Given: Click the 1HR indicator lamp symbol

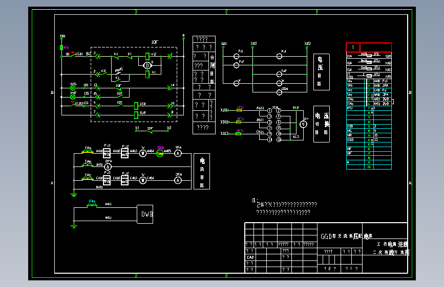Looking at the screenshot, I should [73, 97].
